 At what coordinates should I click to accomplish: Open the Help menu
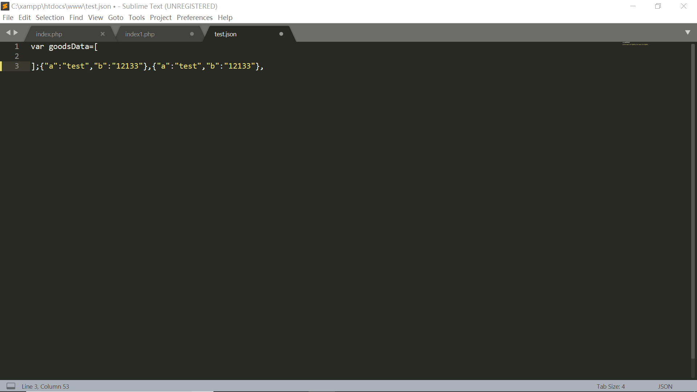[x=225, y=17]
